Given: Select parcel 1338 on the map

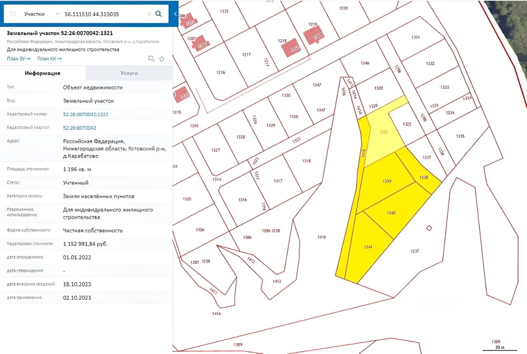Looking at the screenshot, I should pyautogui.click(x=424, y=177).
